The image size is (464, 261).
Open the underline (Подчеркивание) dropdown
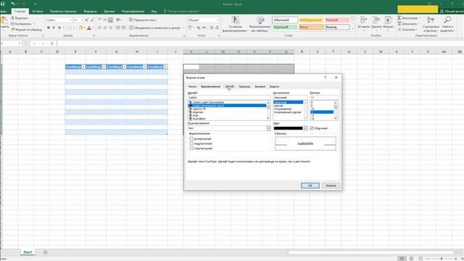pyautogui.click(x=268, y=128)
